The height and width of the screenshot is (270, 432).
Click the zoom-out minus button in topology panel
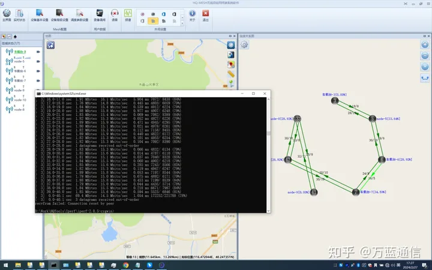(425, 55)
